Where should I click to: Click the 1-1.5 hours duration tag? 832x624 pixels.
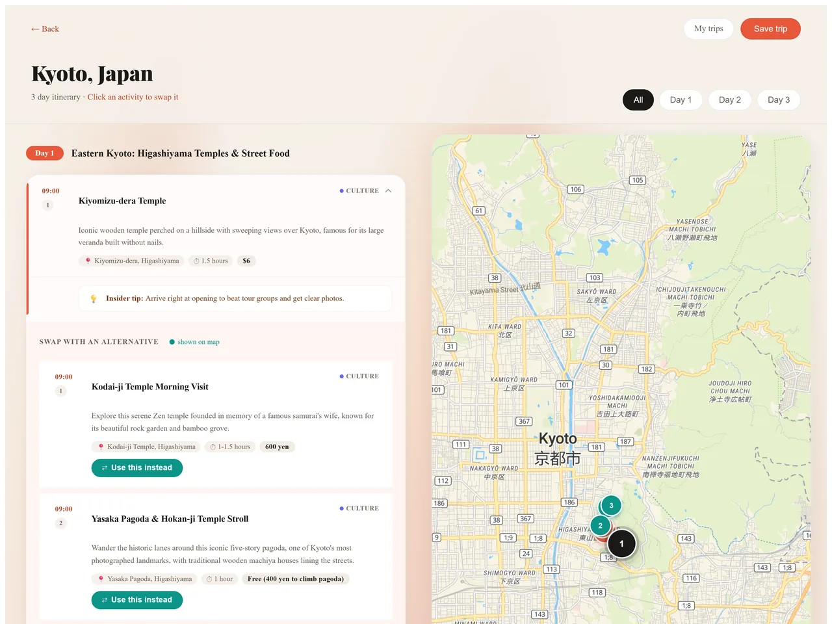pyautogui.click(x=230, y=447)
